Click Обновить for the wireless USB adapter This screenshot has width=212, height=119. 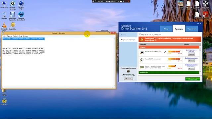pyautogui.click(x=191, y=54)
